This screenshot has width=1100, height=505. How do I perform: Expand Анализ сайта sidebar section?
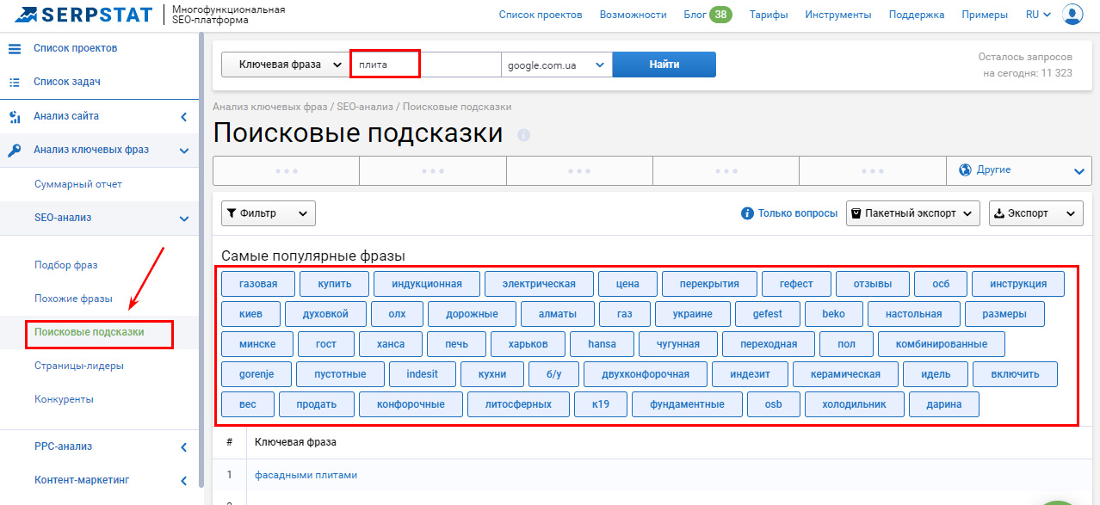tap(183, 117)
